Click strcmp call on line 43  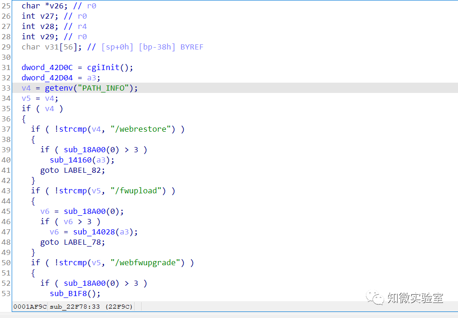click(x=73, y=191)
